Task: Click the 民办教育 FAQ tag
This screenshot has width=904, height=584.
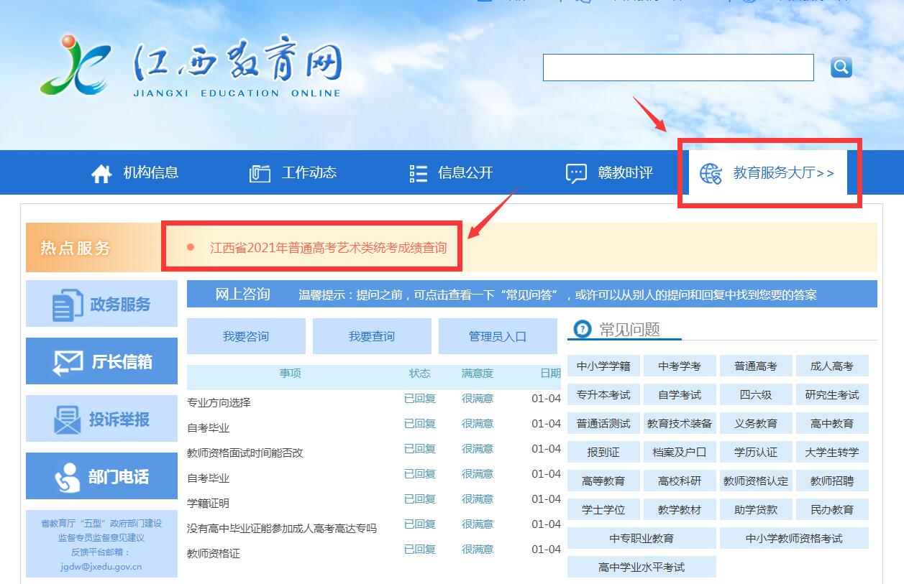Action: 832,509
